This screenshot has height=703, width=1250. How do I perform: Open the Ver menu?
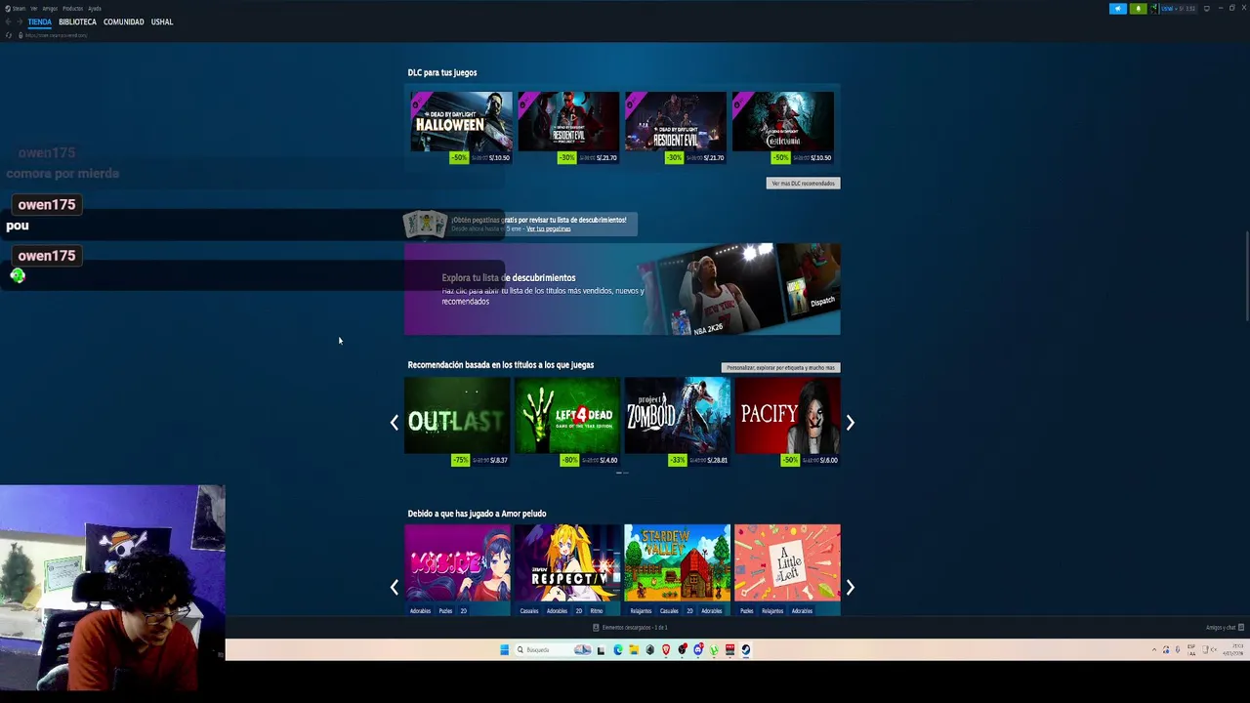coord(34,9)
